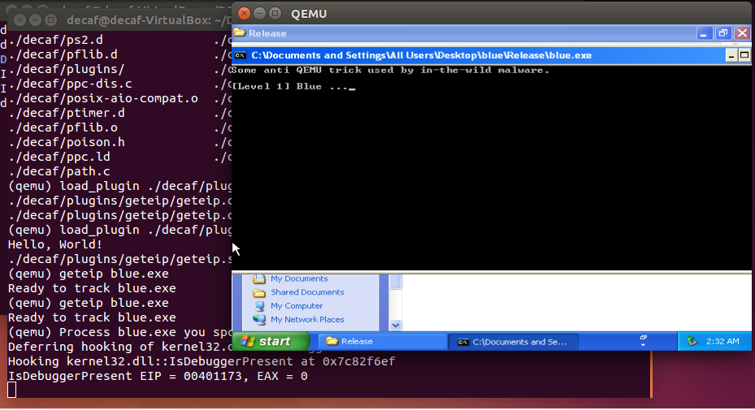Switch to Release folder taskbar button
The height and width of the screenshot is (410, 755).
[x=383, y=341]
